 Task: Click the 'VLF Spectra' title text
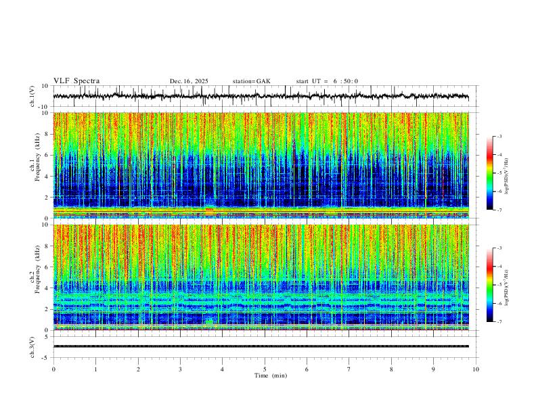click(76, 81)
